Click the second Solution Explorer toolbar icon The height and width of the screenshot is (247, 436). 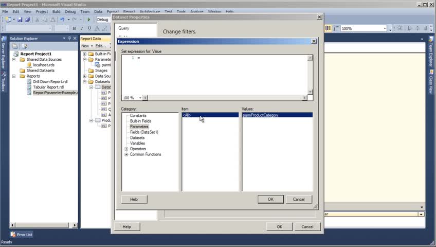tap(24, 46)
